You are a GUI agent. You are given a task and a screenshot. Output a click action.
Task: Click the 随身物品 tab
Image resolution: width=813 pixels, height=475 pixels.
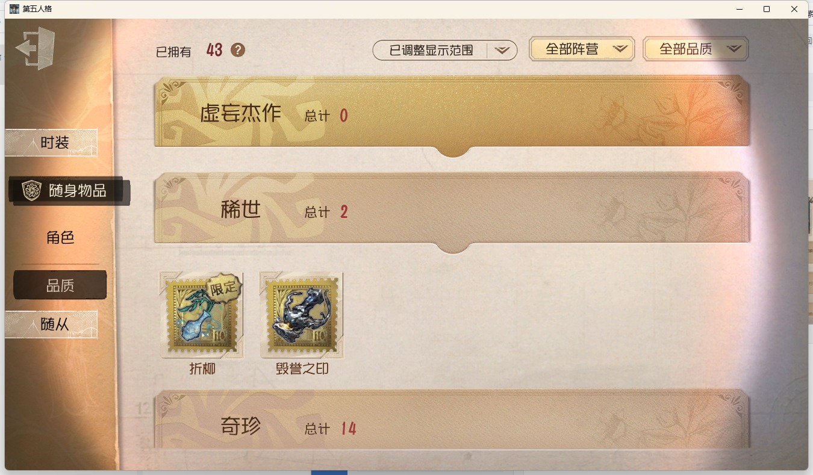pos(69,191)
